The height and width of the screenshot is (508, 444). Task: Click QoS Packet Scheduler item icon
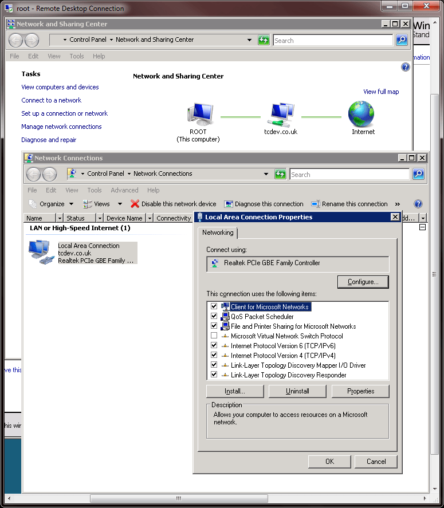click(225, 316)
